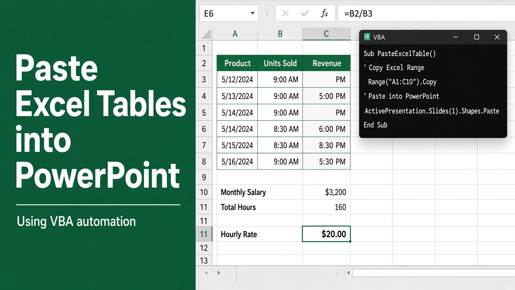
Task: Select the cell containing 160
Action: tap(327, 207)
